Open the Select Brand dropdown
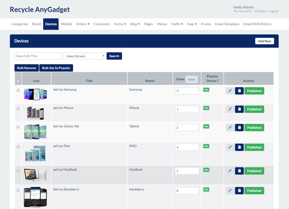The image size is (289, 209). pos(84,56)
